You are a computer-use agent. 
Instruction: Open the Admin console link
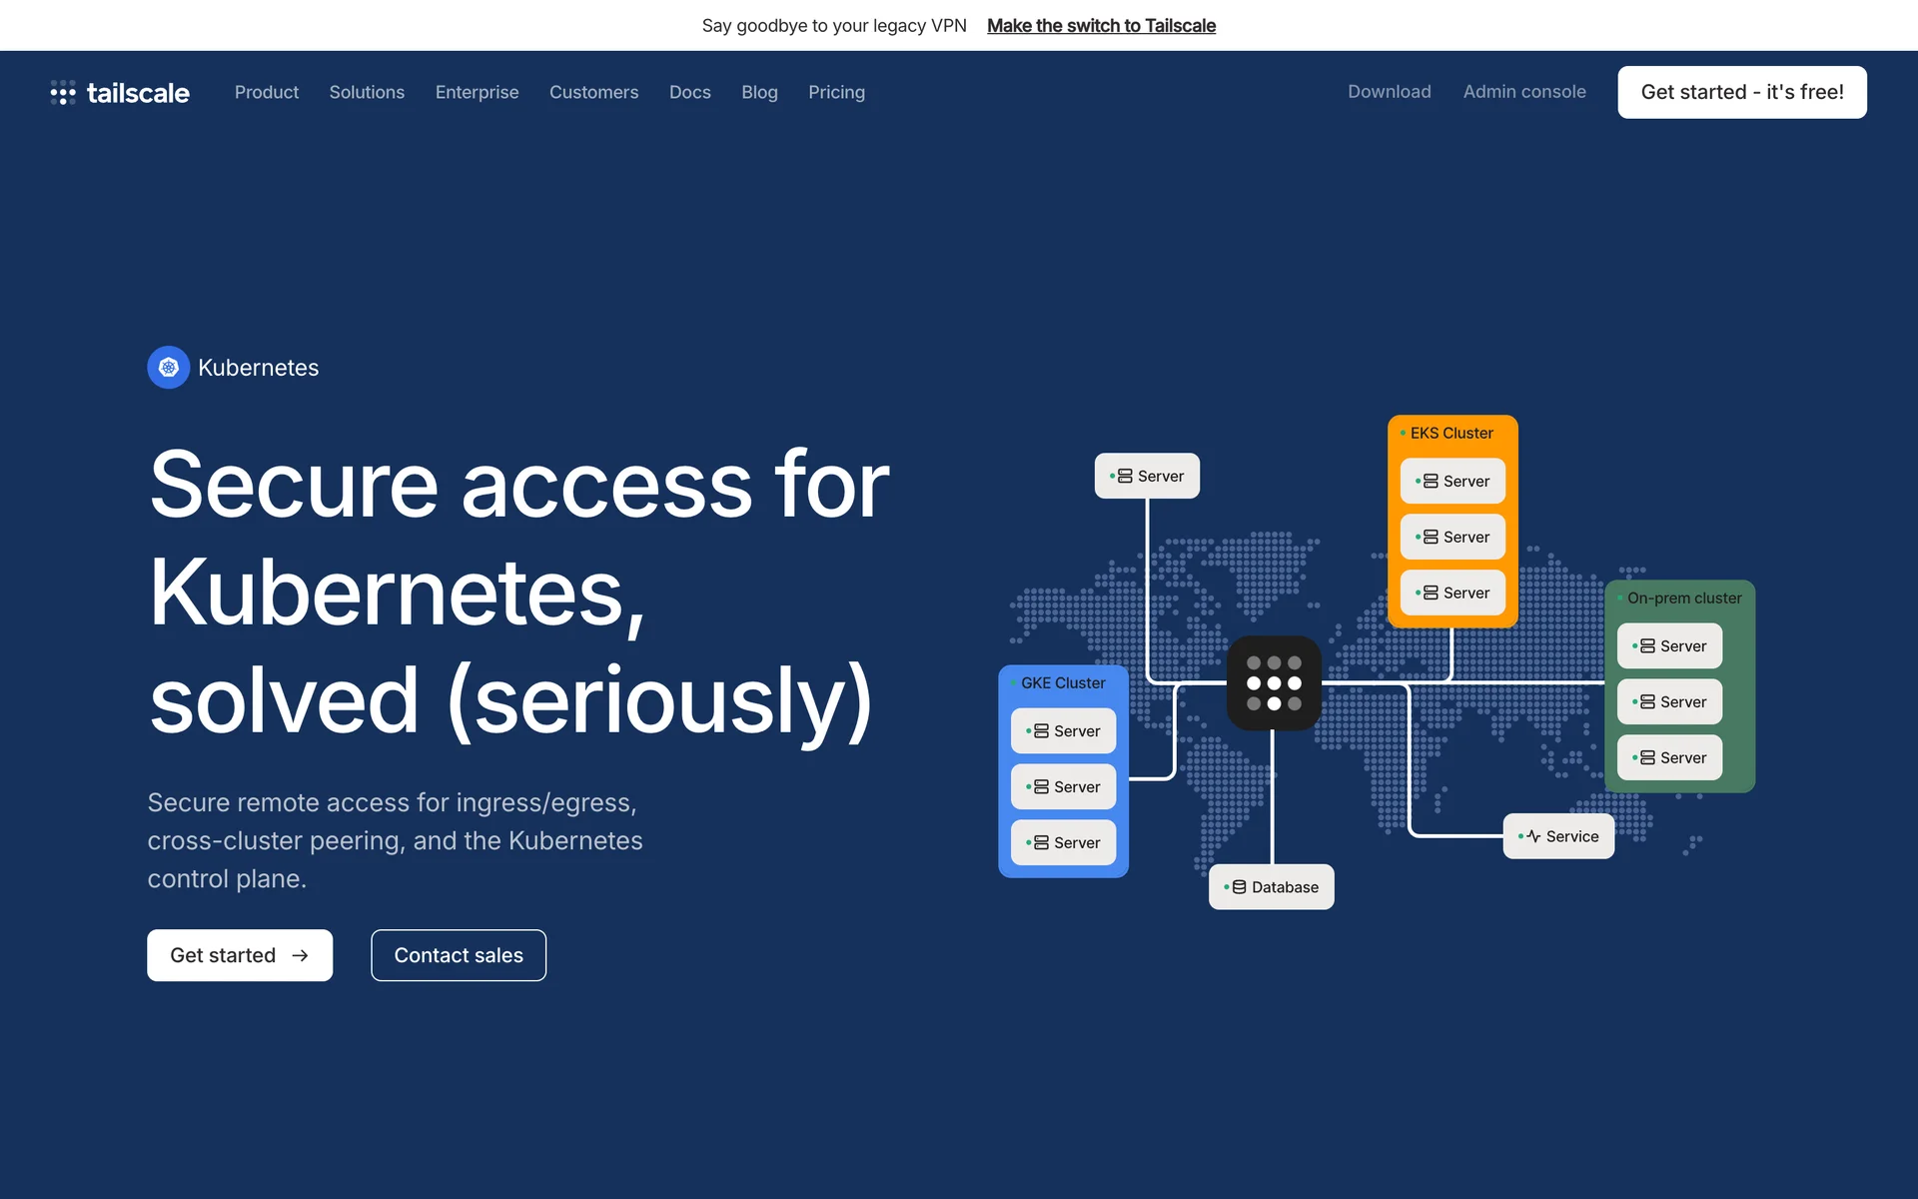coord(1523,92)
